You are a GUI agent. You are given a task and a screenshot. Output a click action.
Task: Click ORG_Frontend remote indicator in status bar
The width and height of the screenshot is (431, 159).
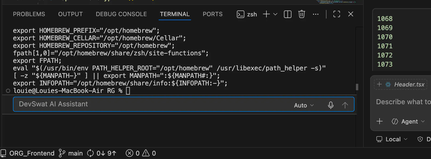[27, 153]
